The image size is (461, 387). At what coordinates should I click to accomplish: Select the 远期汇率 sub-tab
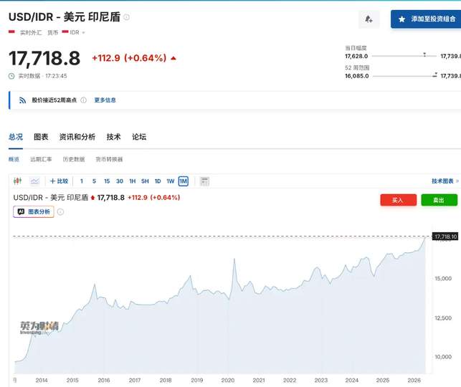click(41, 159)
